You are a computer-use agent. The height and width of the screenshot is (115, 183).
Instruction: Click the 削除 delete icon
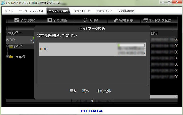coord(85,20)
